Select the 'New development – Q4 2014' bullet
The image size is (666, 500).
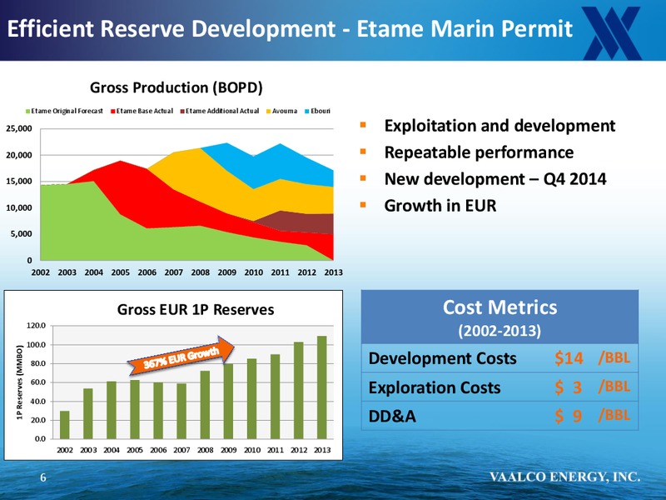(x=495, y=179)
